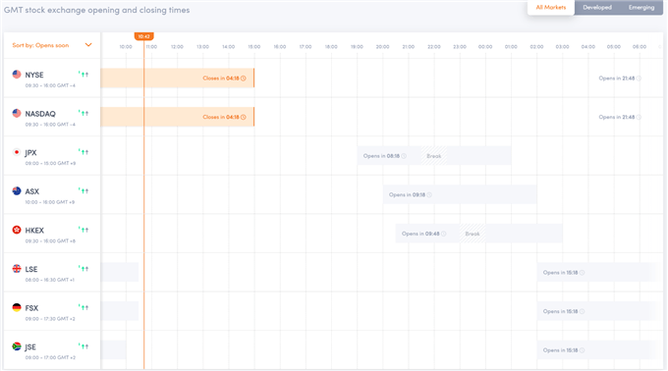
Task: Click the Australia flag icon next to ASX
Action: click(17, 191)
